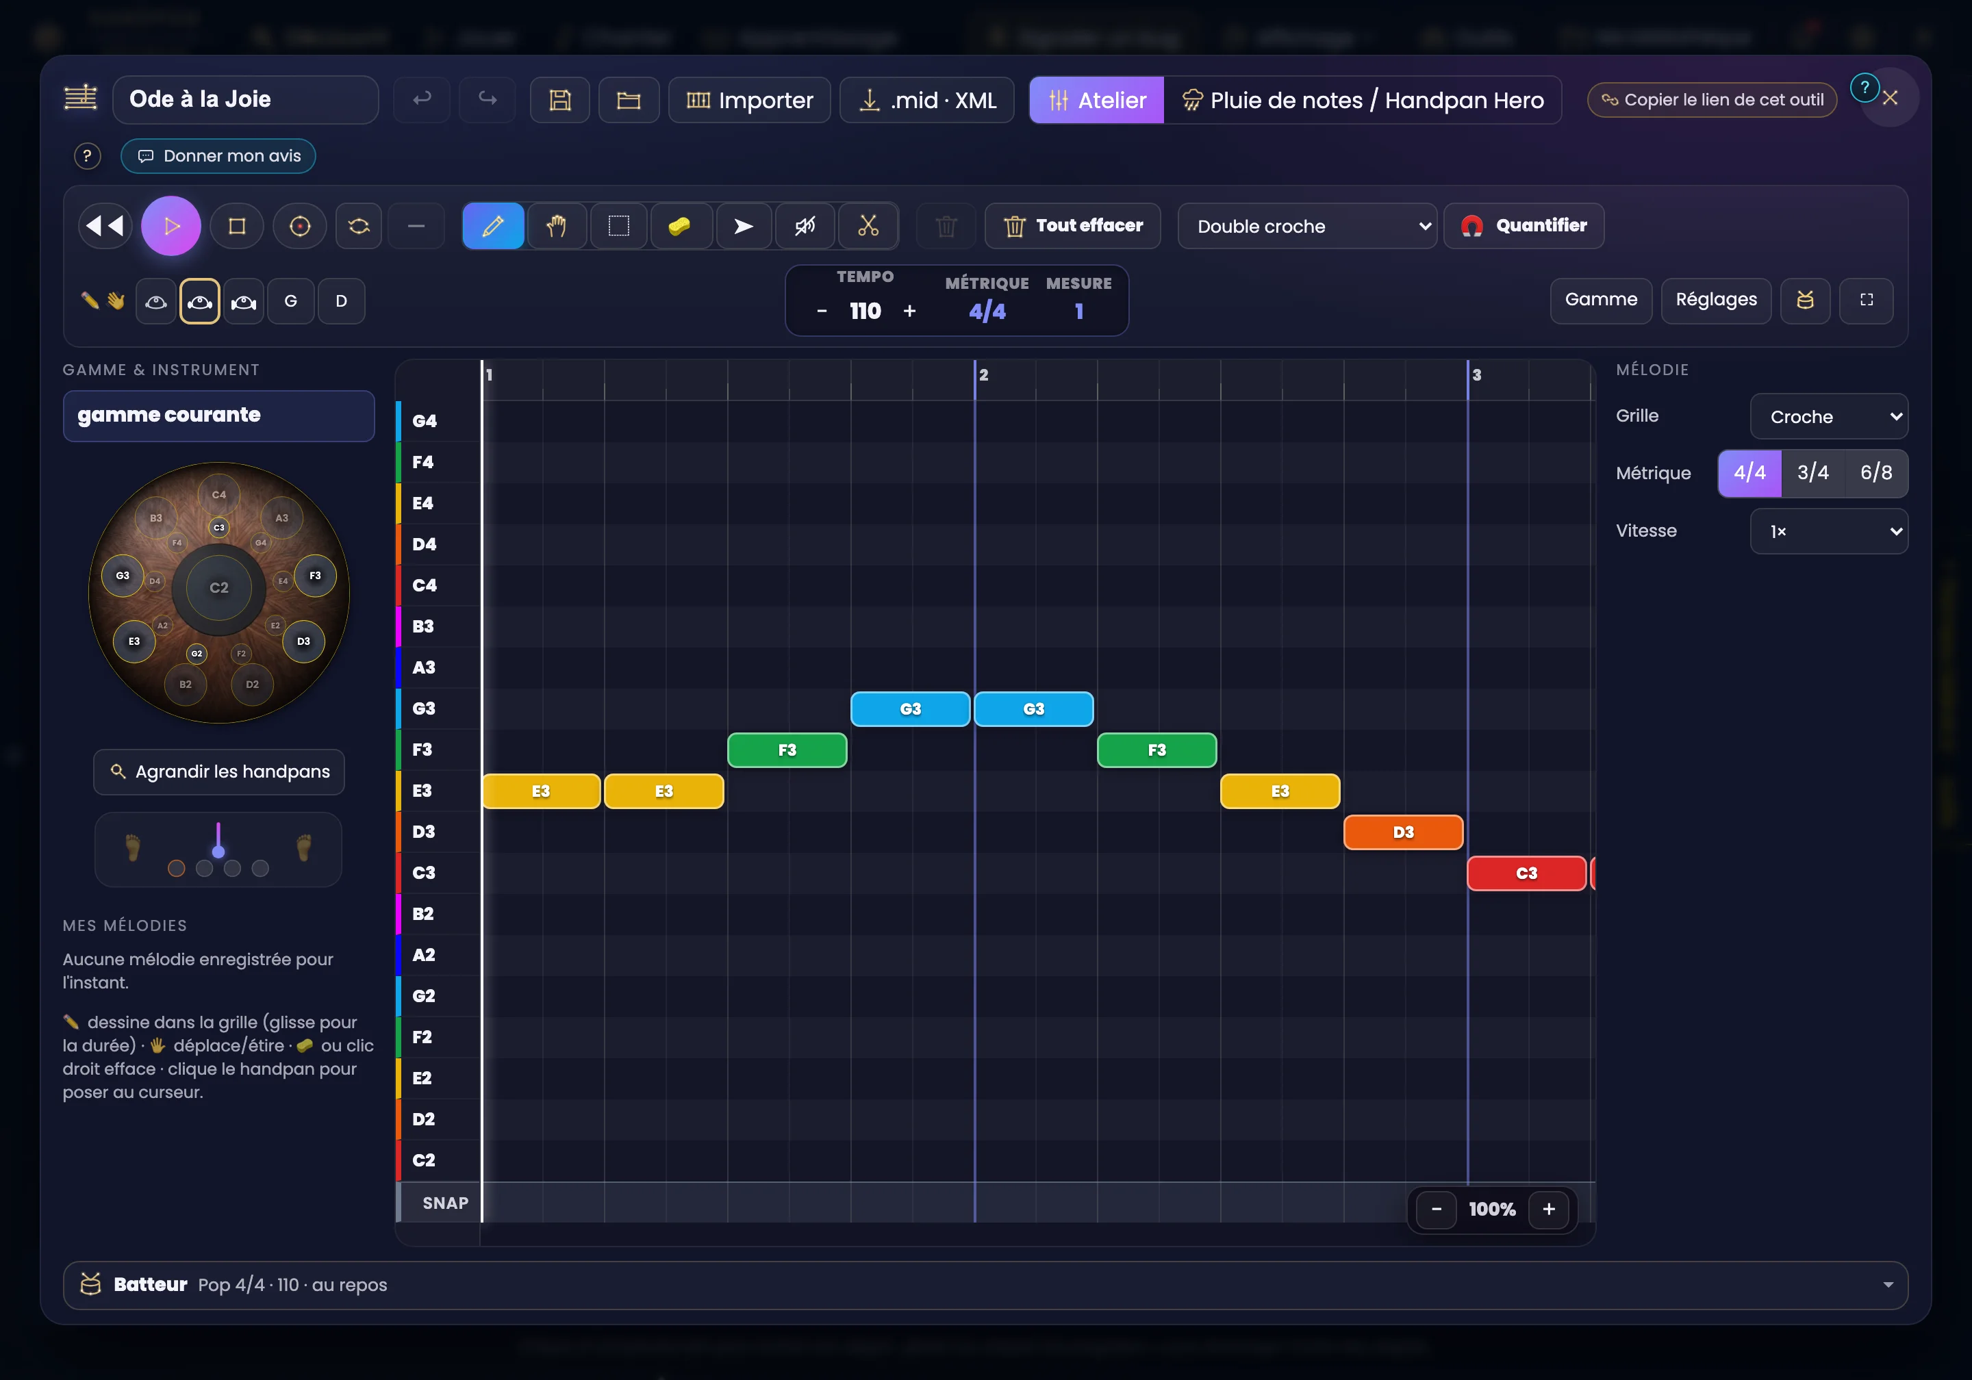Screen dimensions: 1972x1380
Task: Open fullscreen with the expand icon
Action: (x=1867, y=300)
